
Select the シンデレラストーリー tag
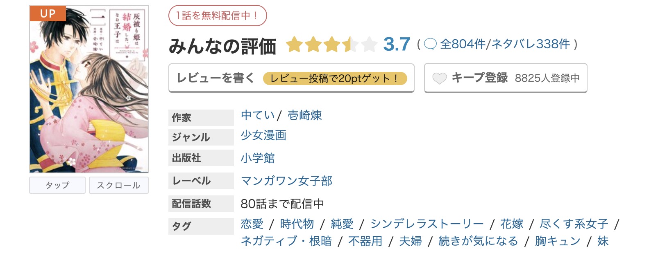coord(427,224)
